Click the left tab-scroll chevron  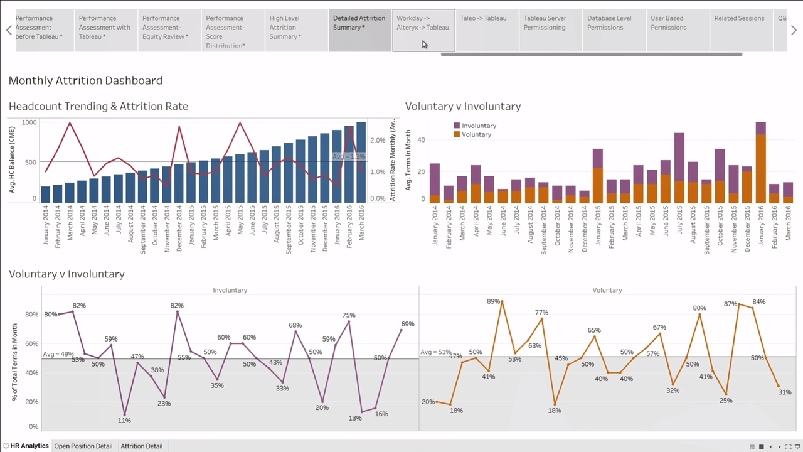pos(9,30)
